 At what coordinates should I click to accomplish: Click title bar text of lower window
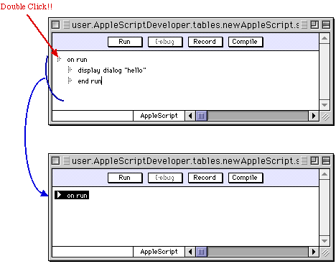pos(185,160)
